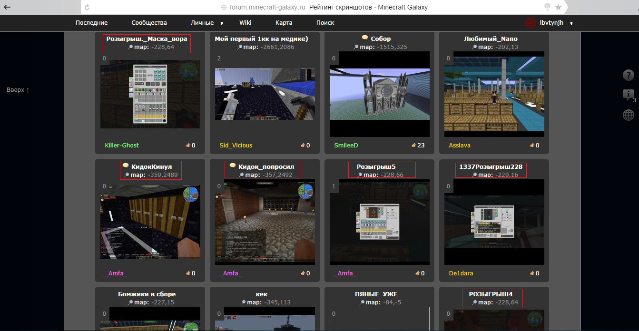The image size is (639, 331).
Task: Go back with the browser back arrow
Action: pyautogui.click(x=7, y=7)
